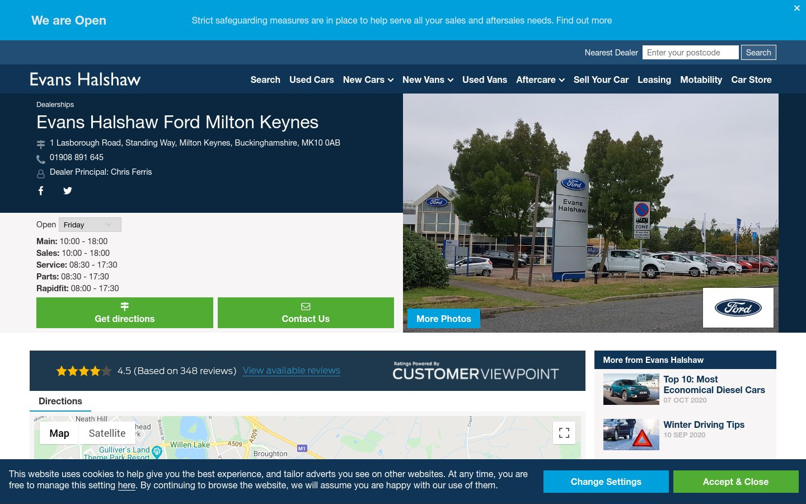Click the Ford logo badge on photo
Viewport: 806px width, 504px height.
738,307
